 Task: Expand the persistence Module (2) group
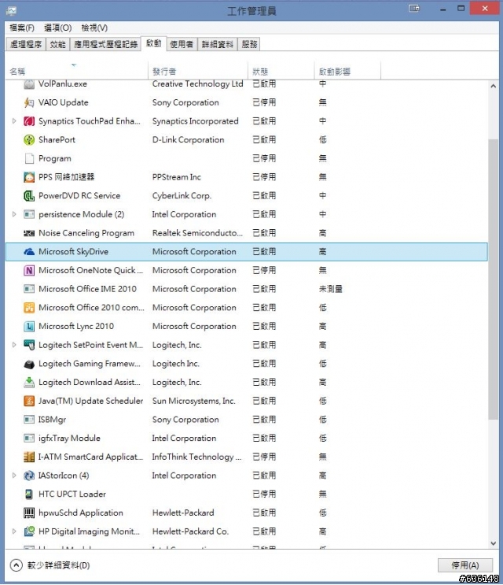coord(14,214)
